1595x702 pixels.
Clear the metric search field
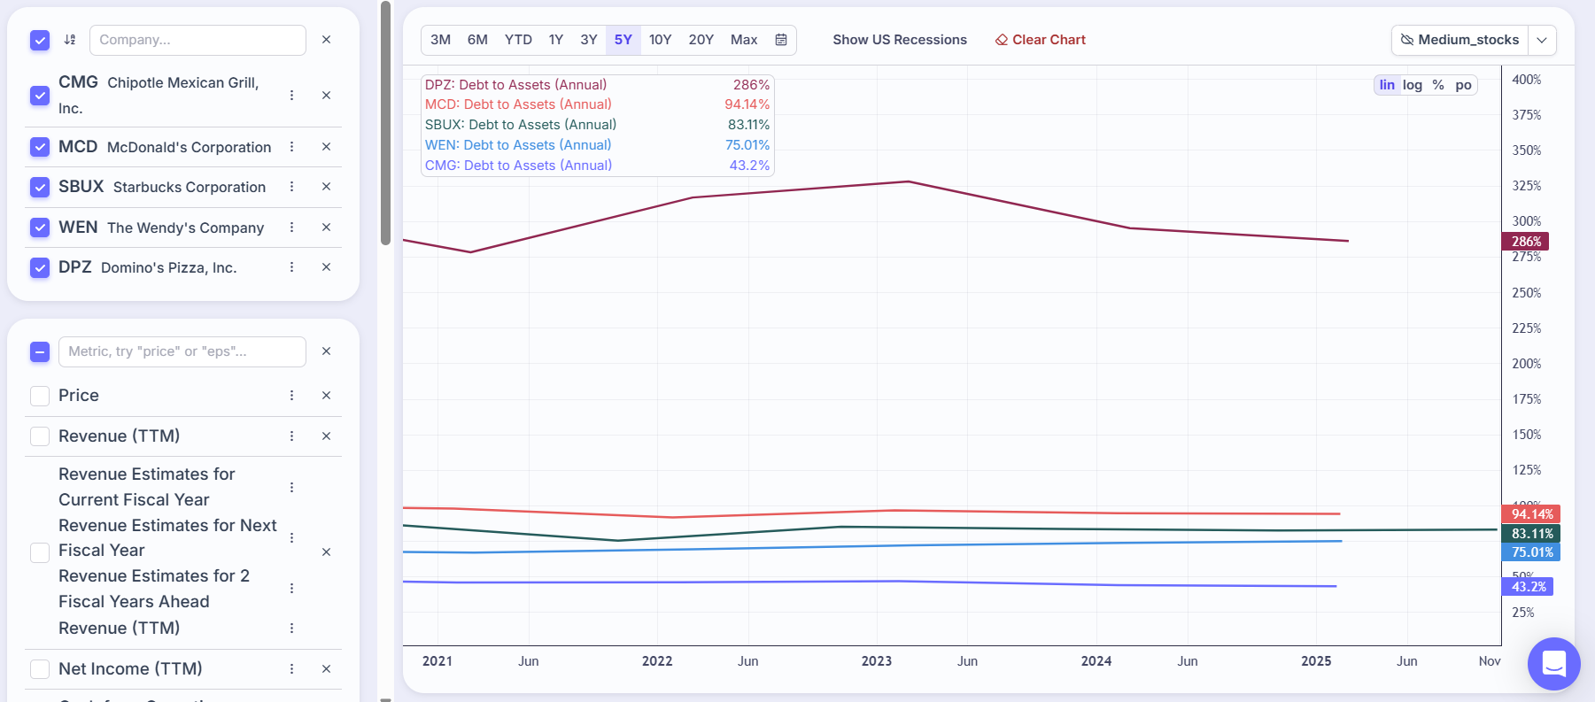point(326,351)
